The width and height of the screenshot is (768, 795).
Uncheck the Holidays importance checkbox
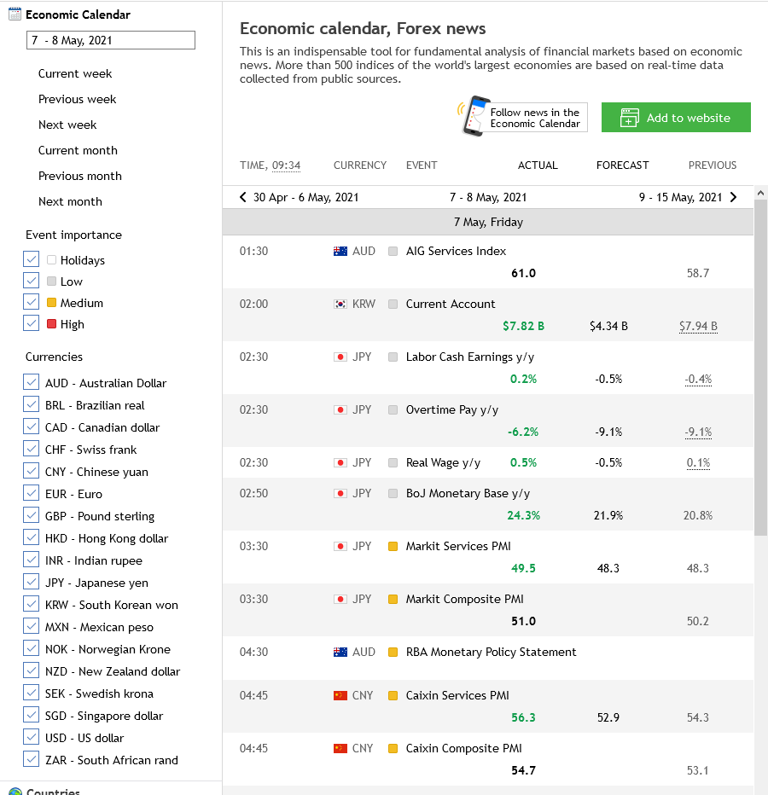pyautogui.click(x=31, y=259)
